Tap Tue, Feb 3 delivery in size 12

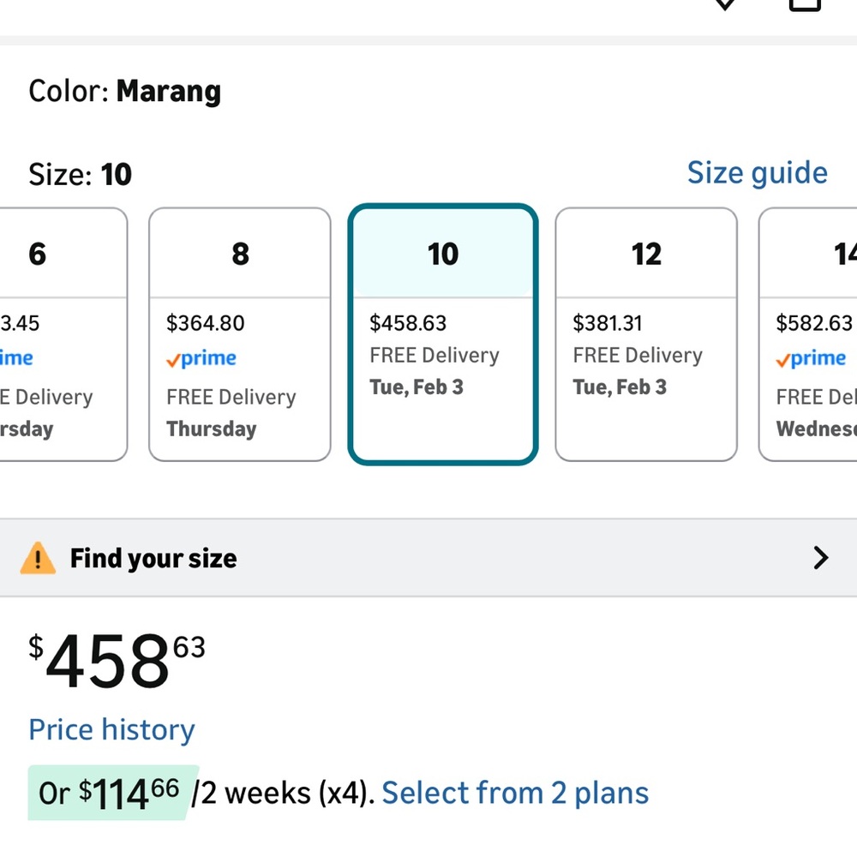click(620, 387)
